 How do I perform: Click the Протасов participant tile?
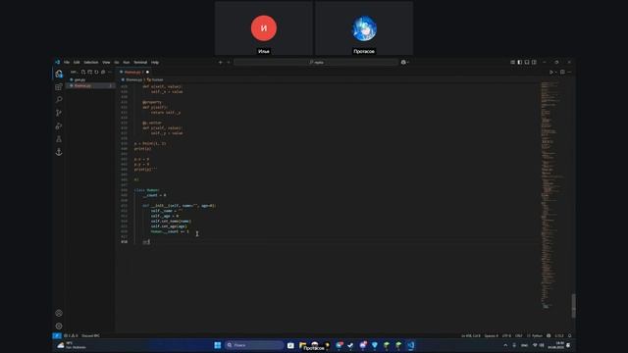tap(364, 28)
